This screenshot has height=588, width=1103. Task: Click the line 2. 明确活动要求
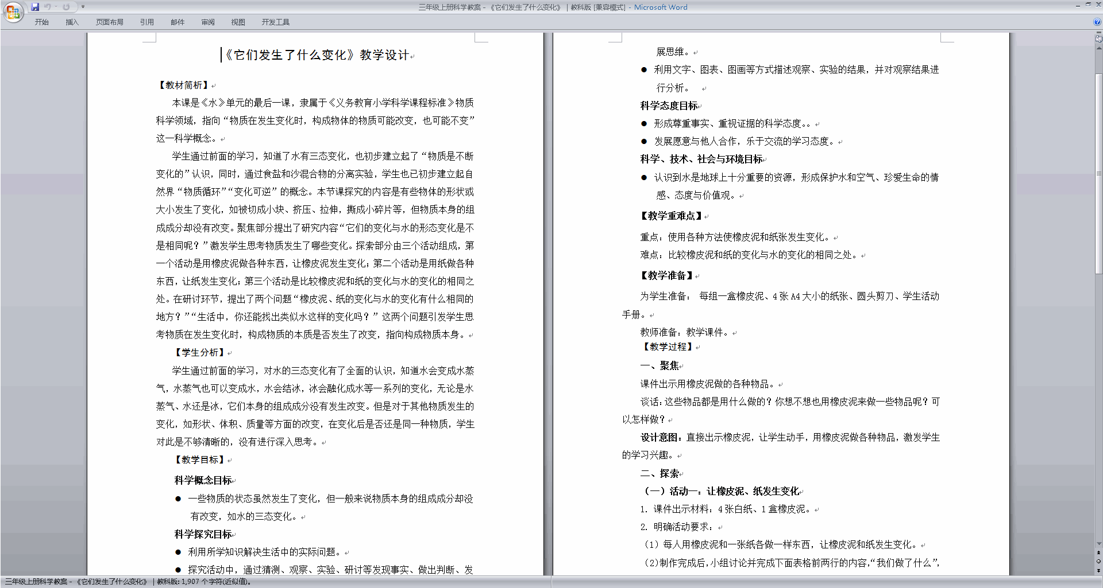(678, 527)
